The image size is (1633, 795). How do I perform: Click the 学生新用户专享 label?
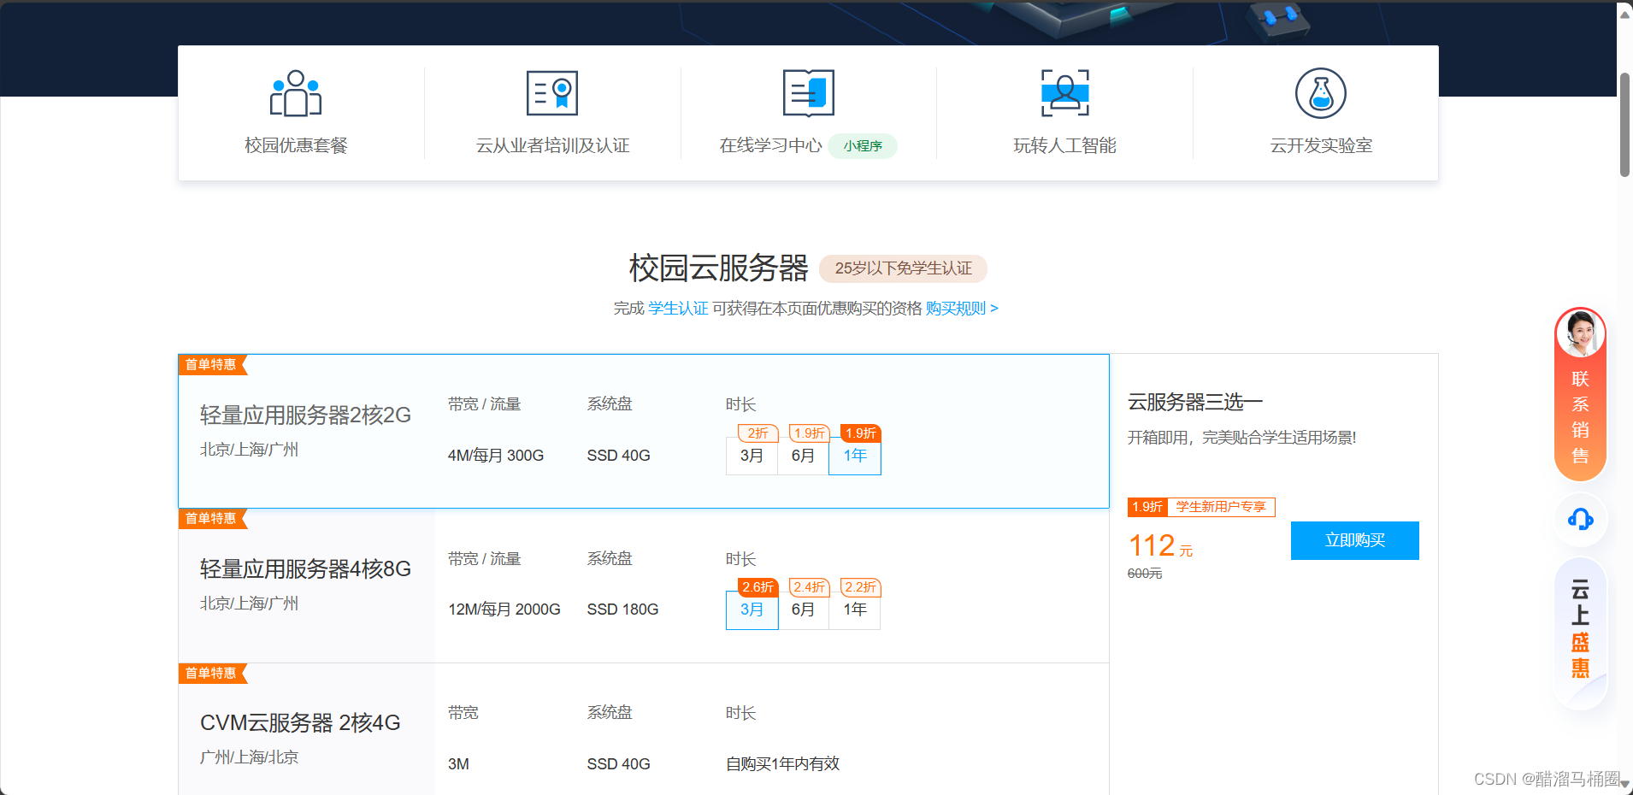(1221, 507)
